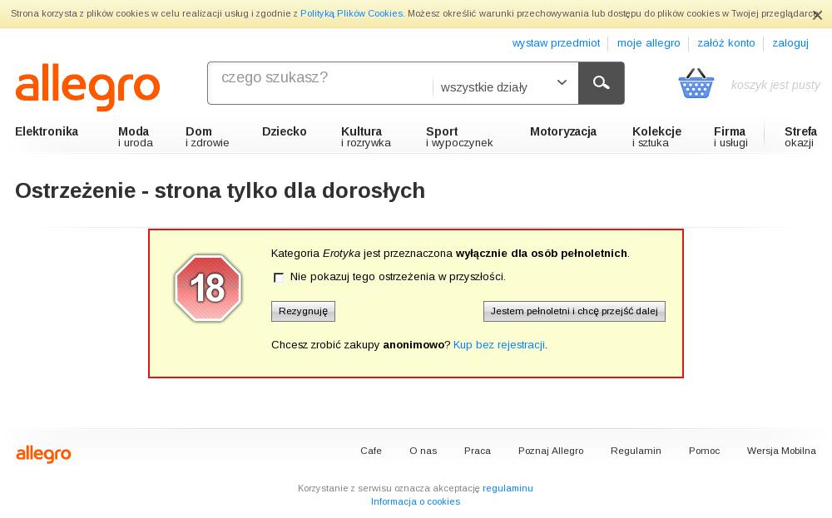Open the Motoryzacja category menu
The height and width of the screenshot is (518, 832).
coord(563,131)
